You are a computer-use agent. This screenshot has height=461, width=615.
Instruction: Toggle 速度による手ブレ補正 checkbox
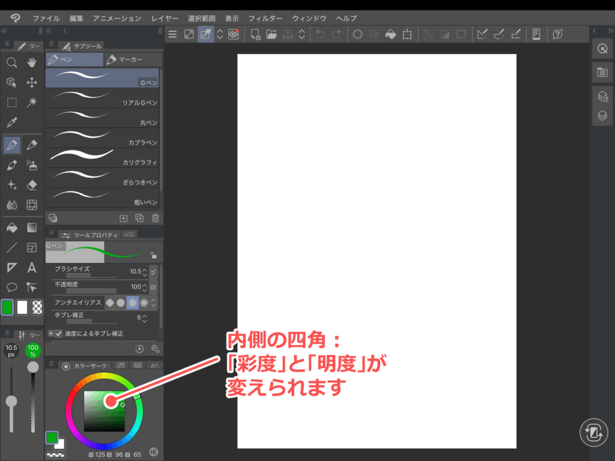tap(59, 333)
